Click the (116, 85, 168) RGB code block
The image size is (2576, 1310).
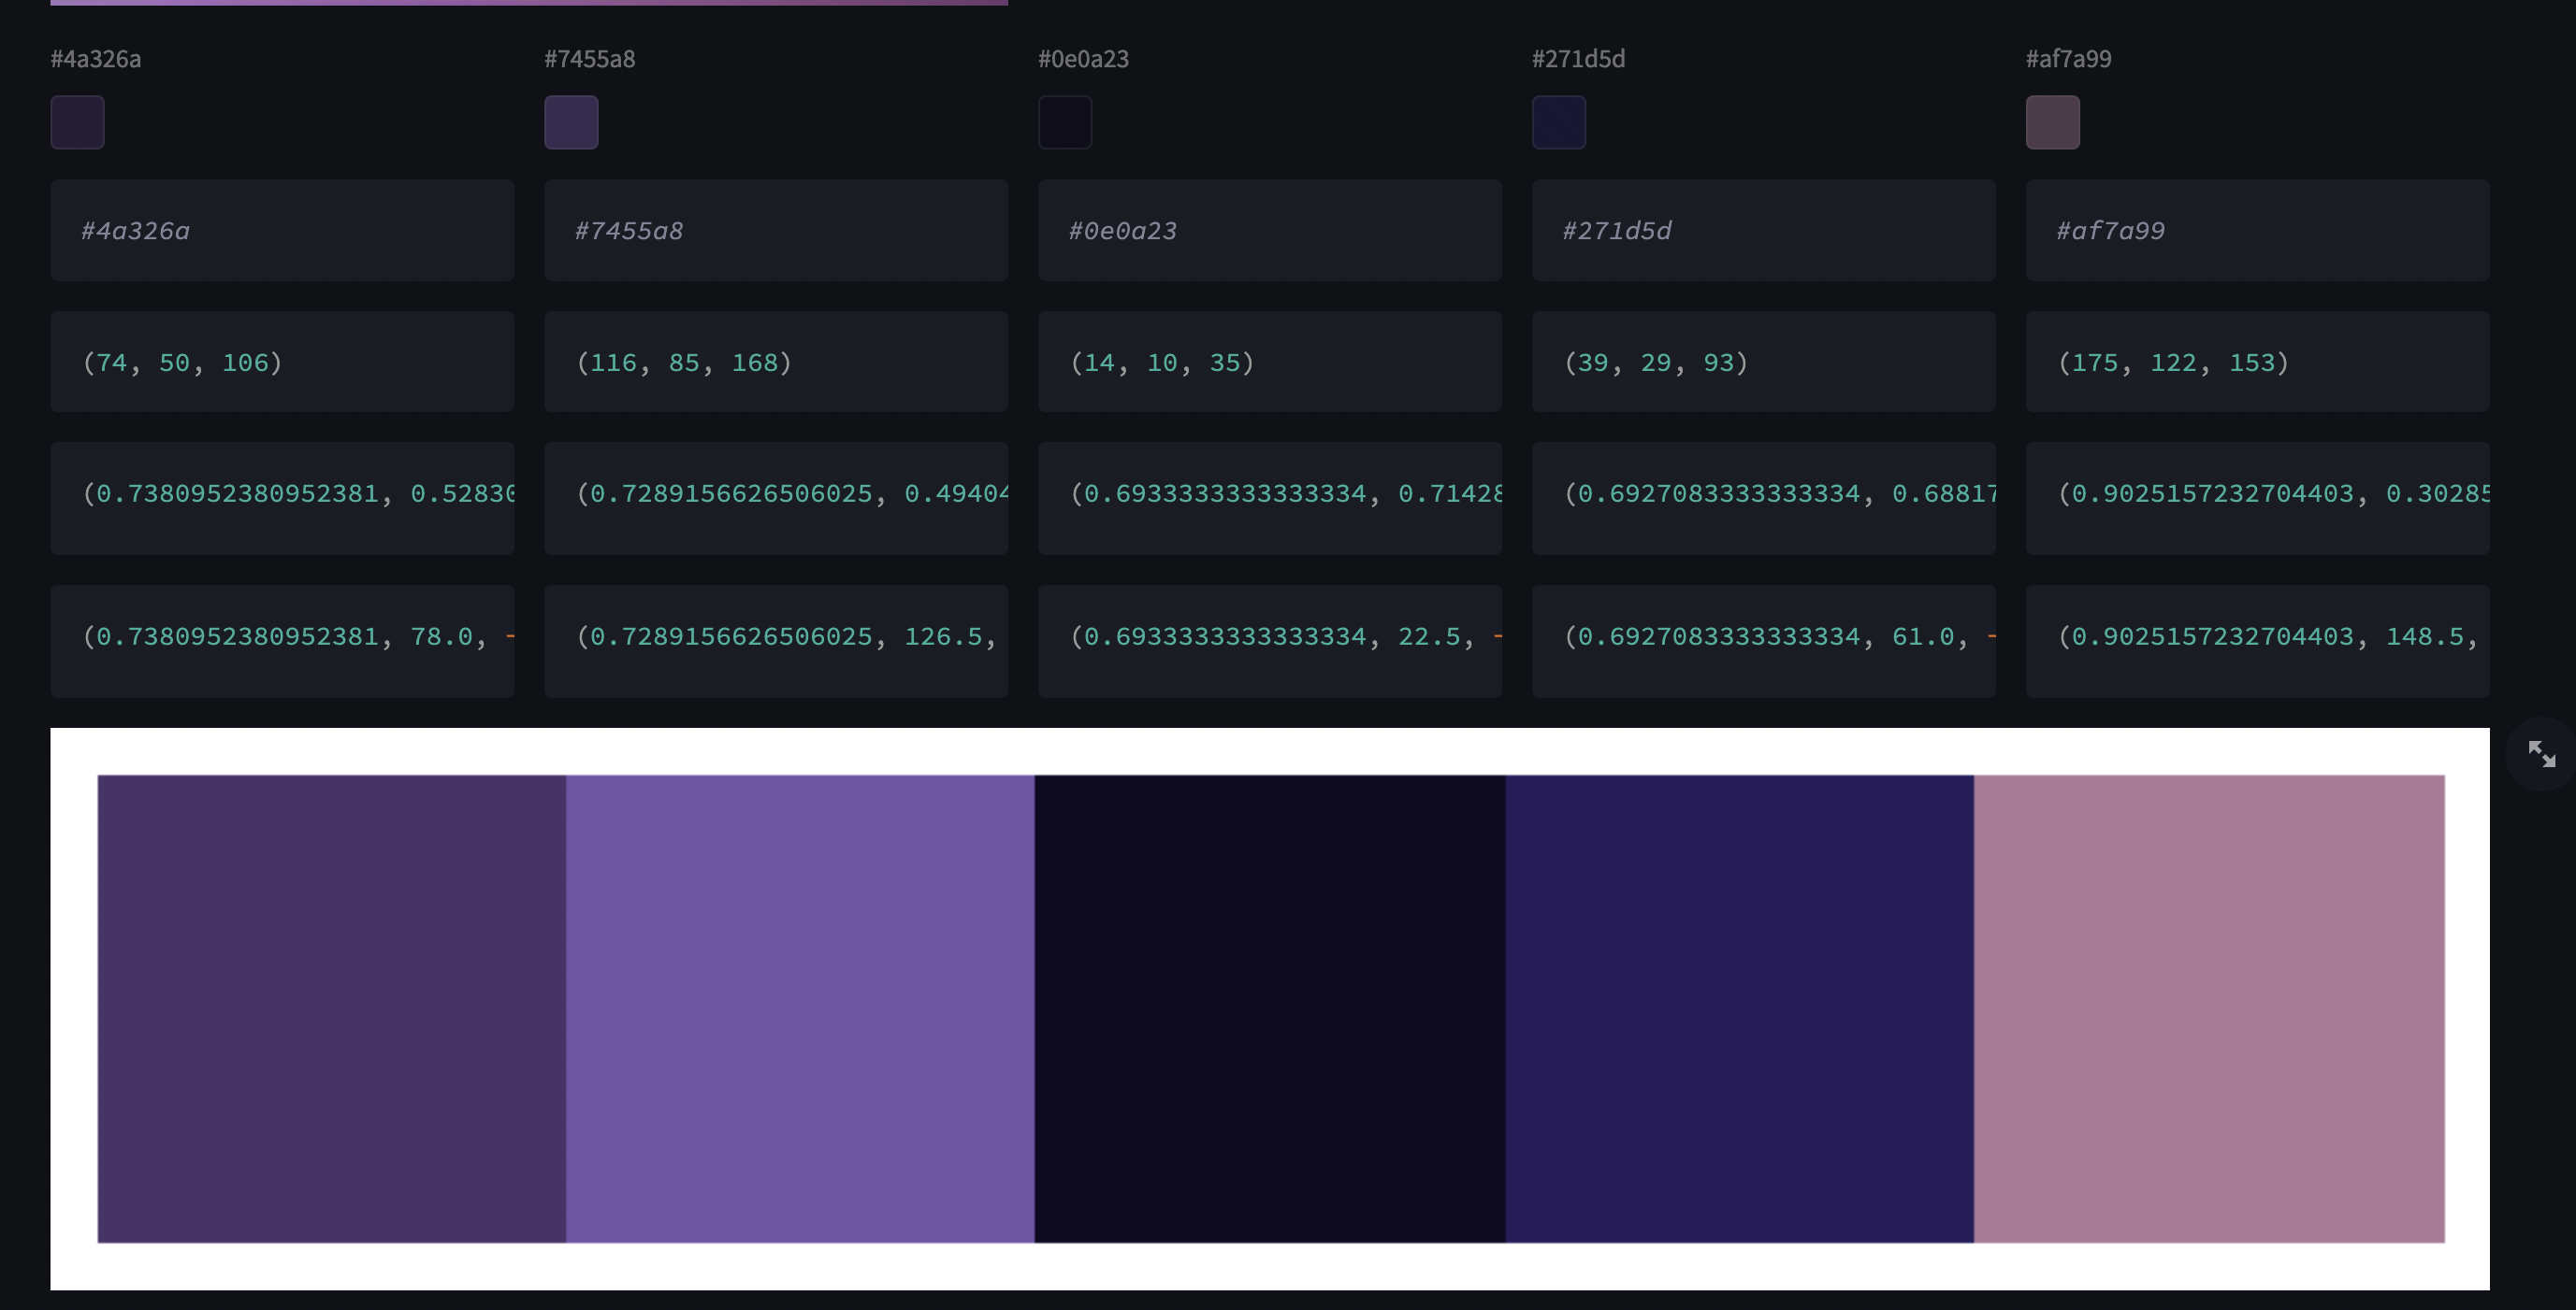[x=775, y=362]
